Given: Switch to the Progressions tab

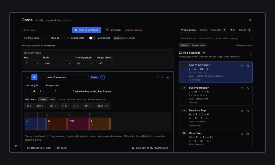Looking at the screenshot, I should click(188, 30).
